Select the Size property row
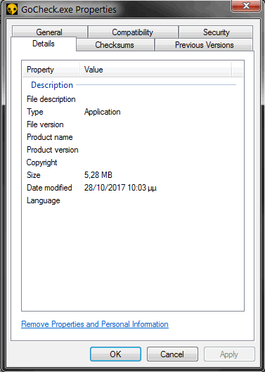Screen dimensions: 265x372 click(133, 175)
